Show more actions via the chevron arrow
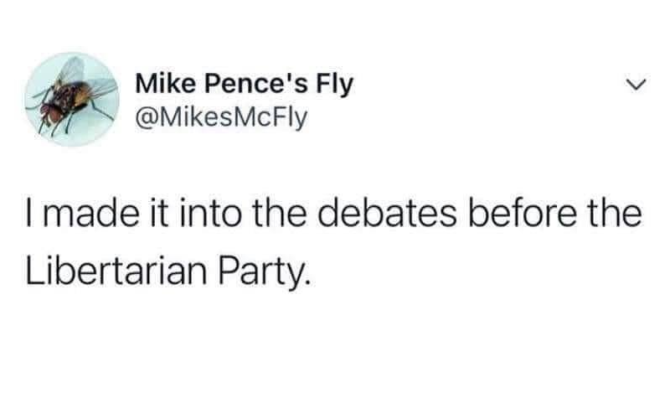The width and height of the screenshot is (670, 398). (637, 85)
